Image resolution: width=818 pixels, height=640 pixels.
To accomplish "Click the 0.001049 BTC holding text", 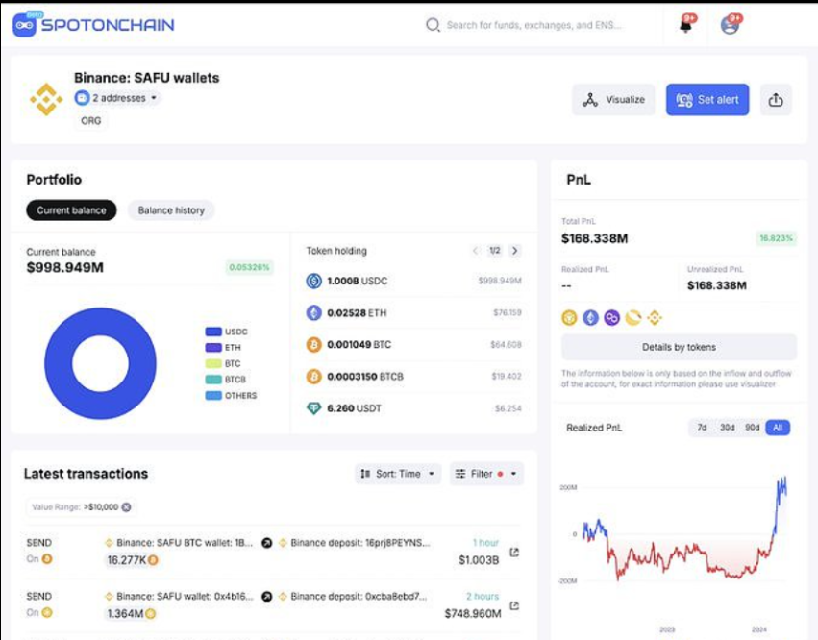I will pos(359,345).
